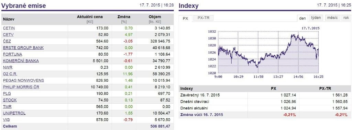352x130 pixels.
Task: Open the PEGAS NONWOVENS link
Action: coord(24,80)
